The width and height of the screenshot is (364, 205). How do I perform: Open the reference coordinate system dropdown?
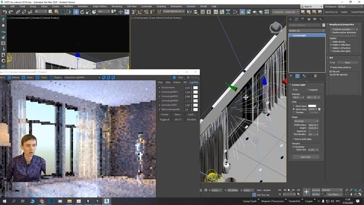[x=104, y=11]
